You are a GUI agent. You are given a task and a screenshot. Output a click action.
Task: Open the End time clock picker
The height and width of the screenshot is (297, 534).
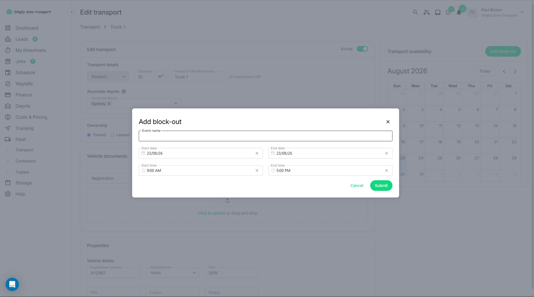273,171
